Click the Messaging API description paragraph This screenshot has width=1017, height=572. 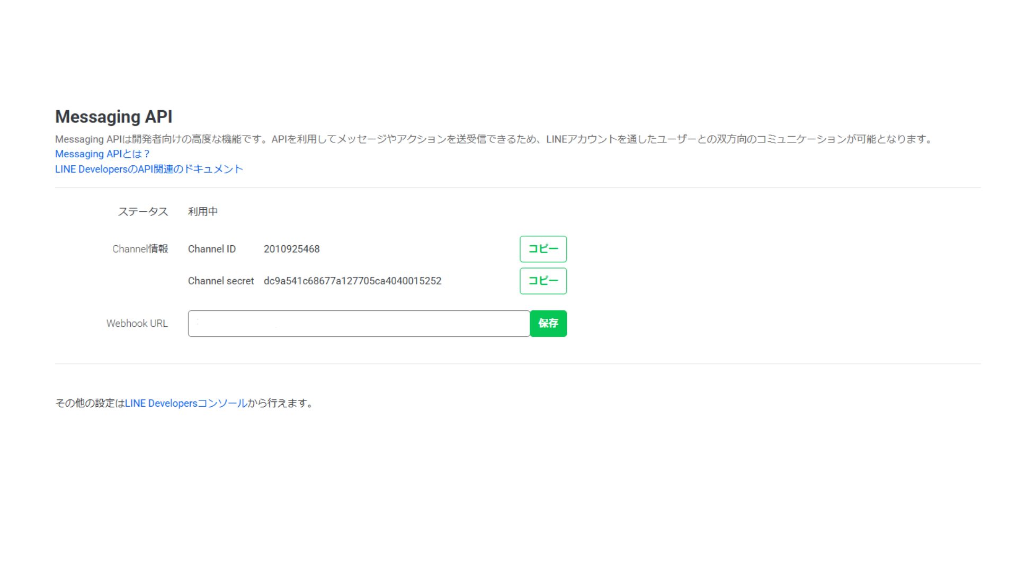coord(495,139)
